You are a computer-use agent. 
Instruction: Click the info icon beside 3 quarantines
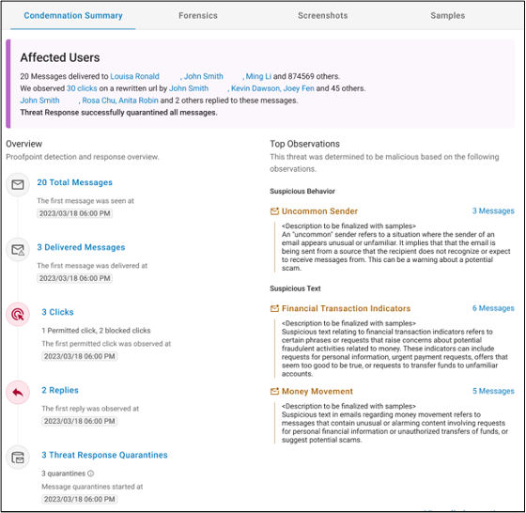click(90, 474)
